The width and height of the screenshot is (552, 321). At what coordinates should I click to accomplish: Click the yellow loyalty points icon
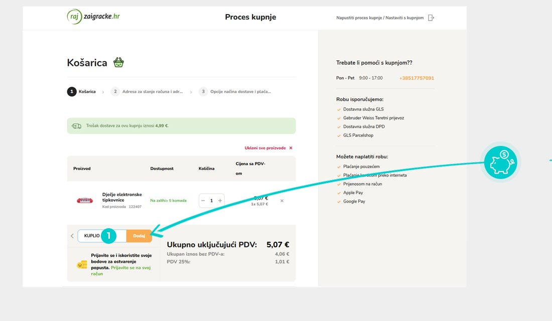click(82, 264)
